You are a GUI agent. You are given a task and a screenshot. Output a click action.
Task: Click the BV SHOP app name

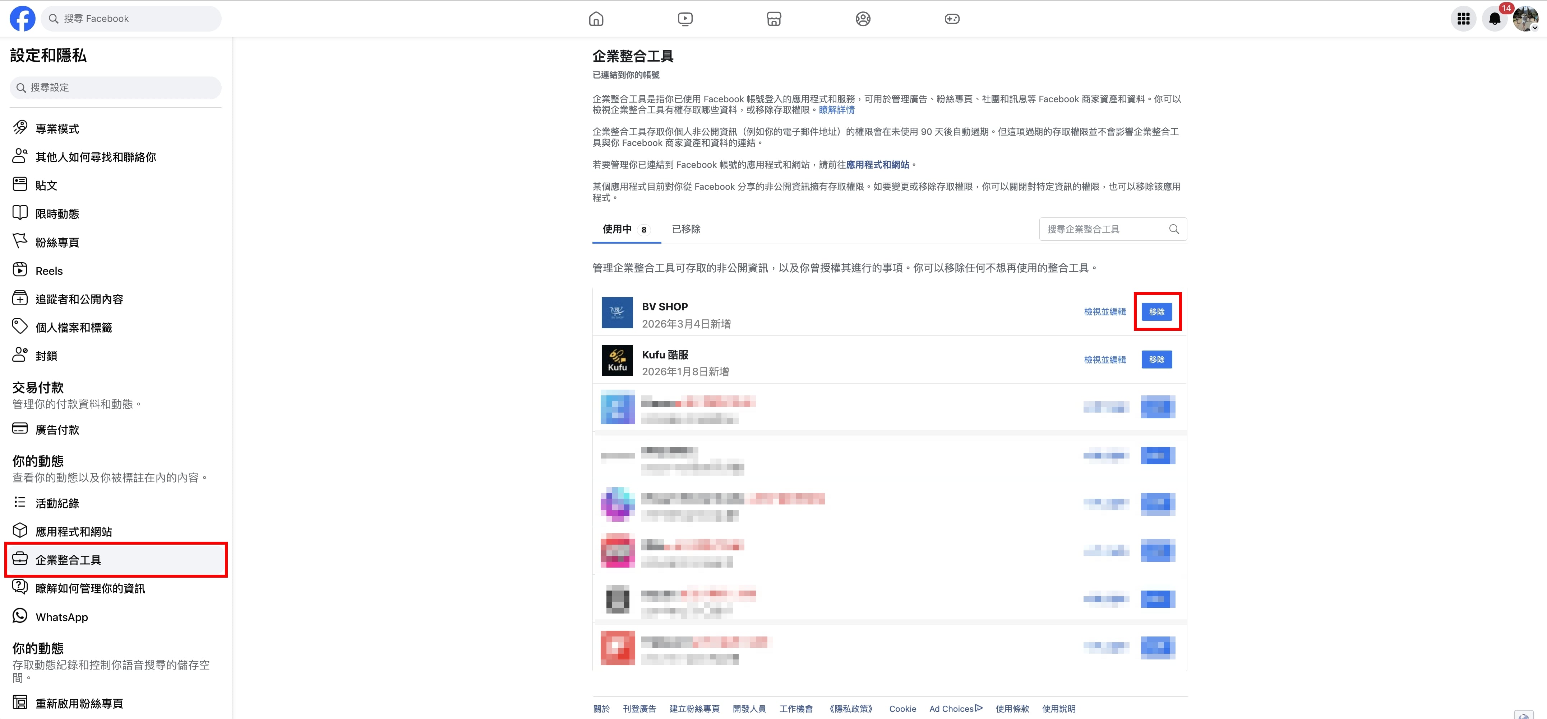(x=665, y=306)
